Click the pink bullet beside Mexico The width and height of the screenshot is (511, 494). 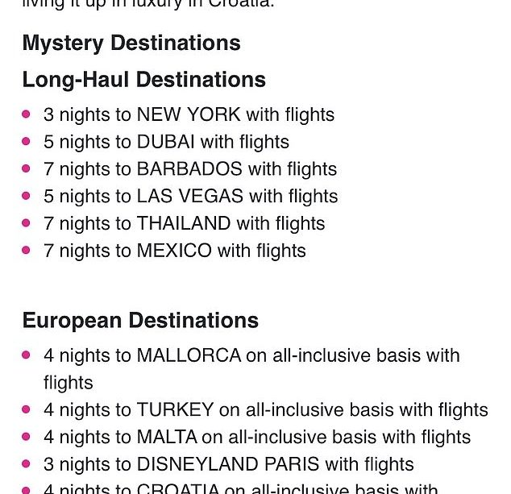tap(26, 251)
